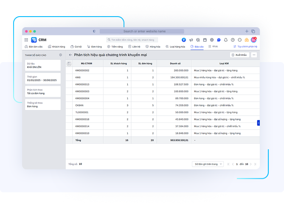The width and height of the screenshot is (284, 208).
Task: Expand the collapsed blue side panel handle
Action: (258, 123)
